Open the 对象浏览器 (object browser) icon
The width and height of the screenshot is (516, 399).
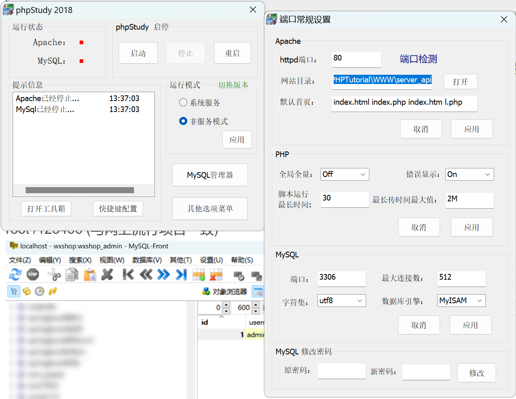click(225, 291)
